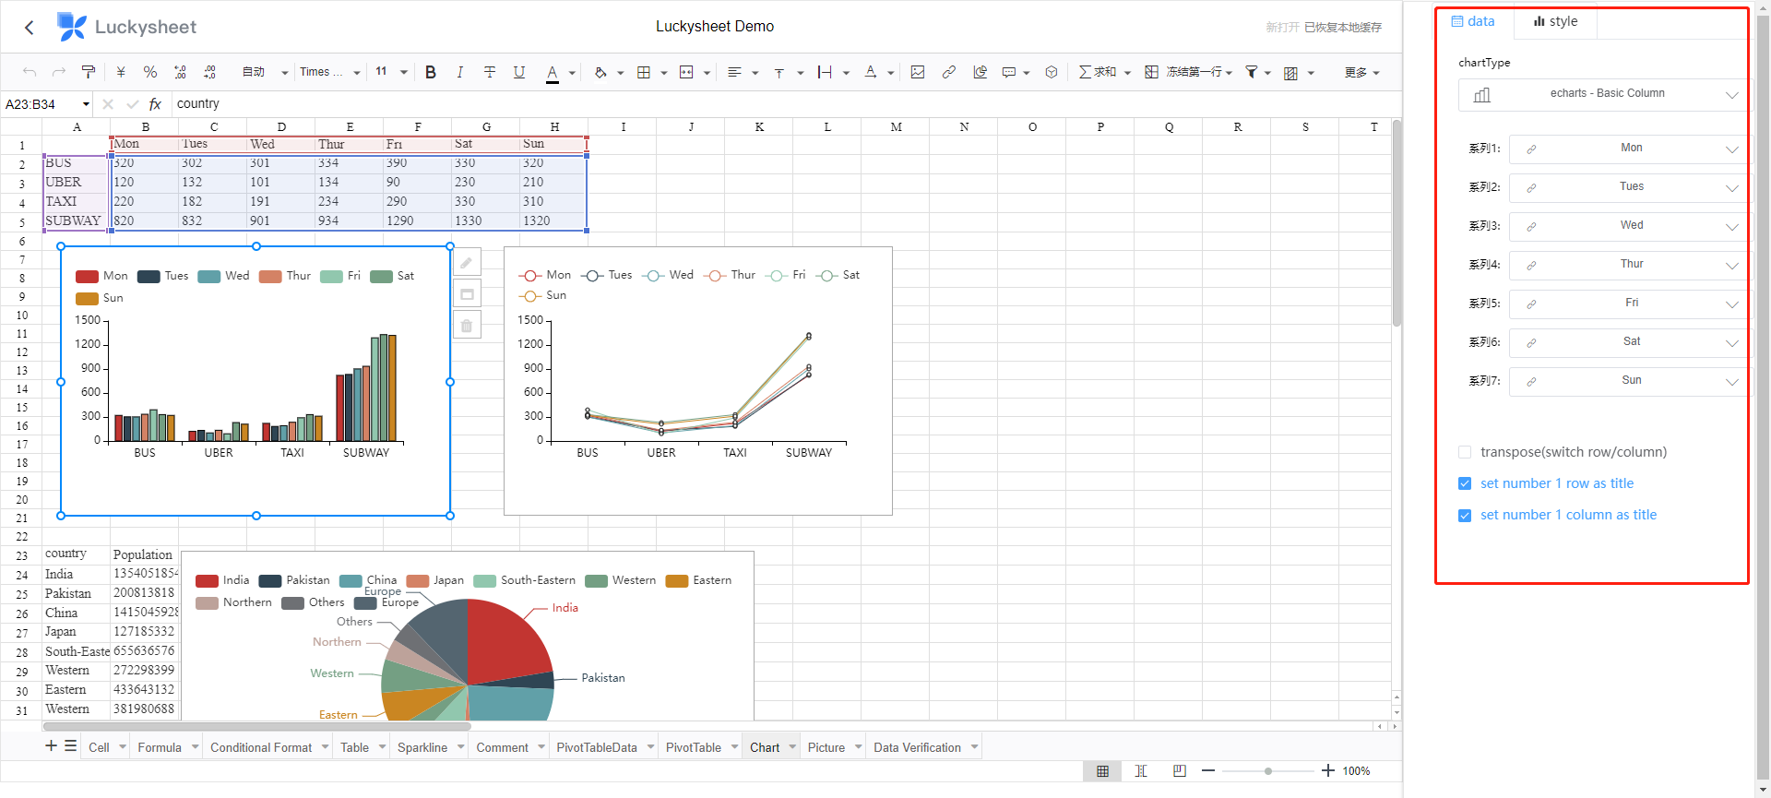Open the fx function dialog
The height and width of the screenshot is (798, 1771).
[x=155, y=104]
